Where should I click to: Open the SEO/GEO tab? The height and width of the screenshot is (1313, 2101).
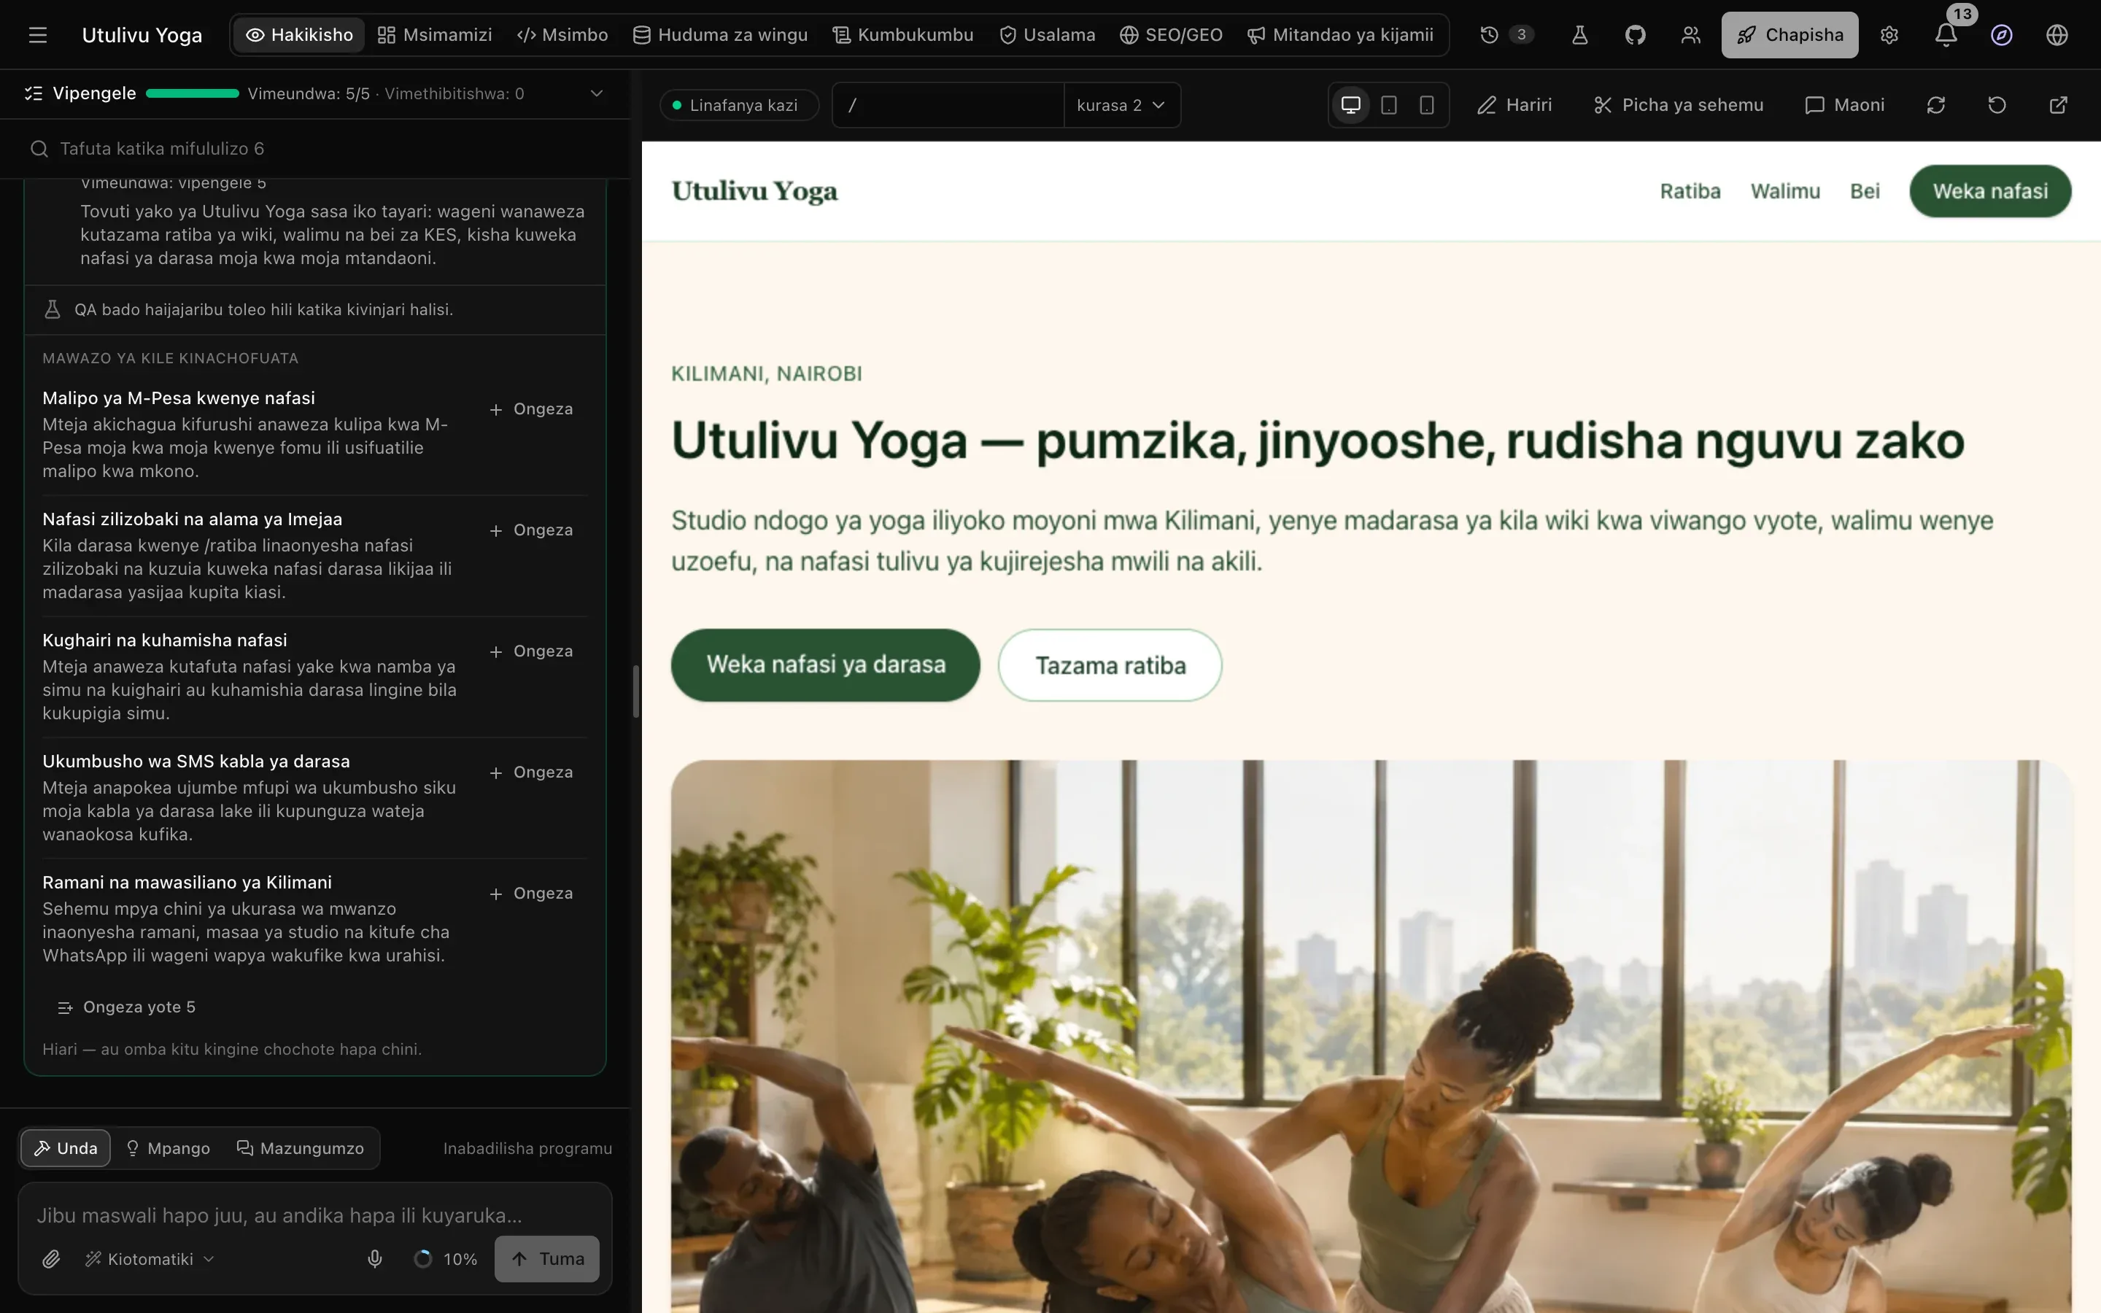(x=1170, y=35)
